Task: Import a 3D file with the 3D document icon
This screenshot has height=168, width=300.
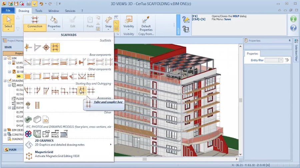Action: click(46, 119)
